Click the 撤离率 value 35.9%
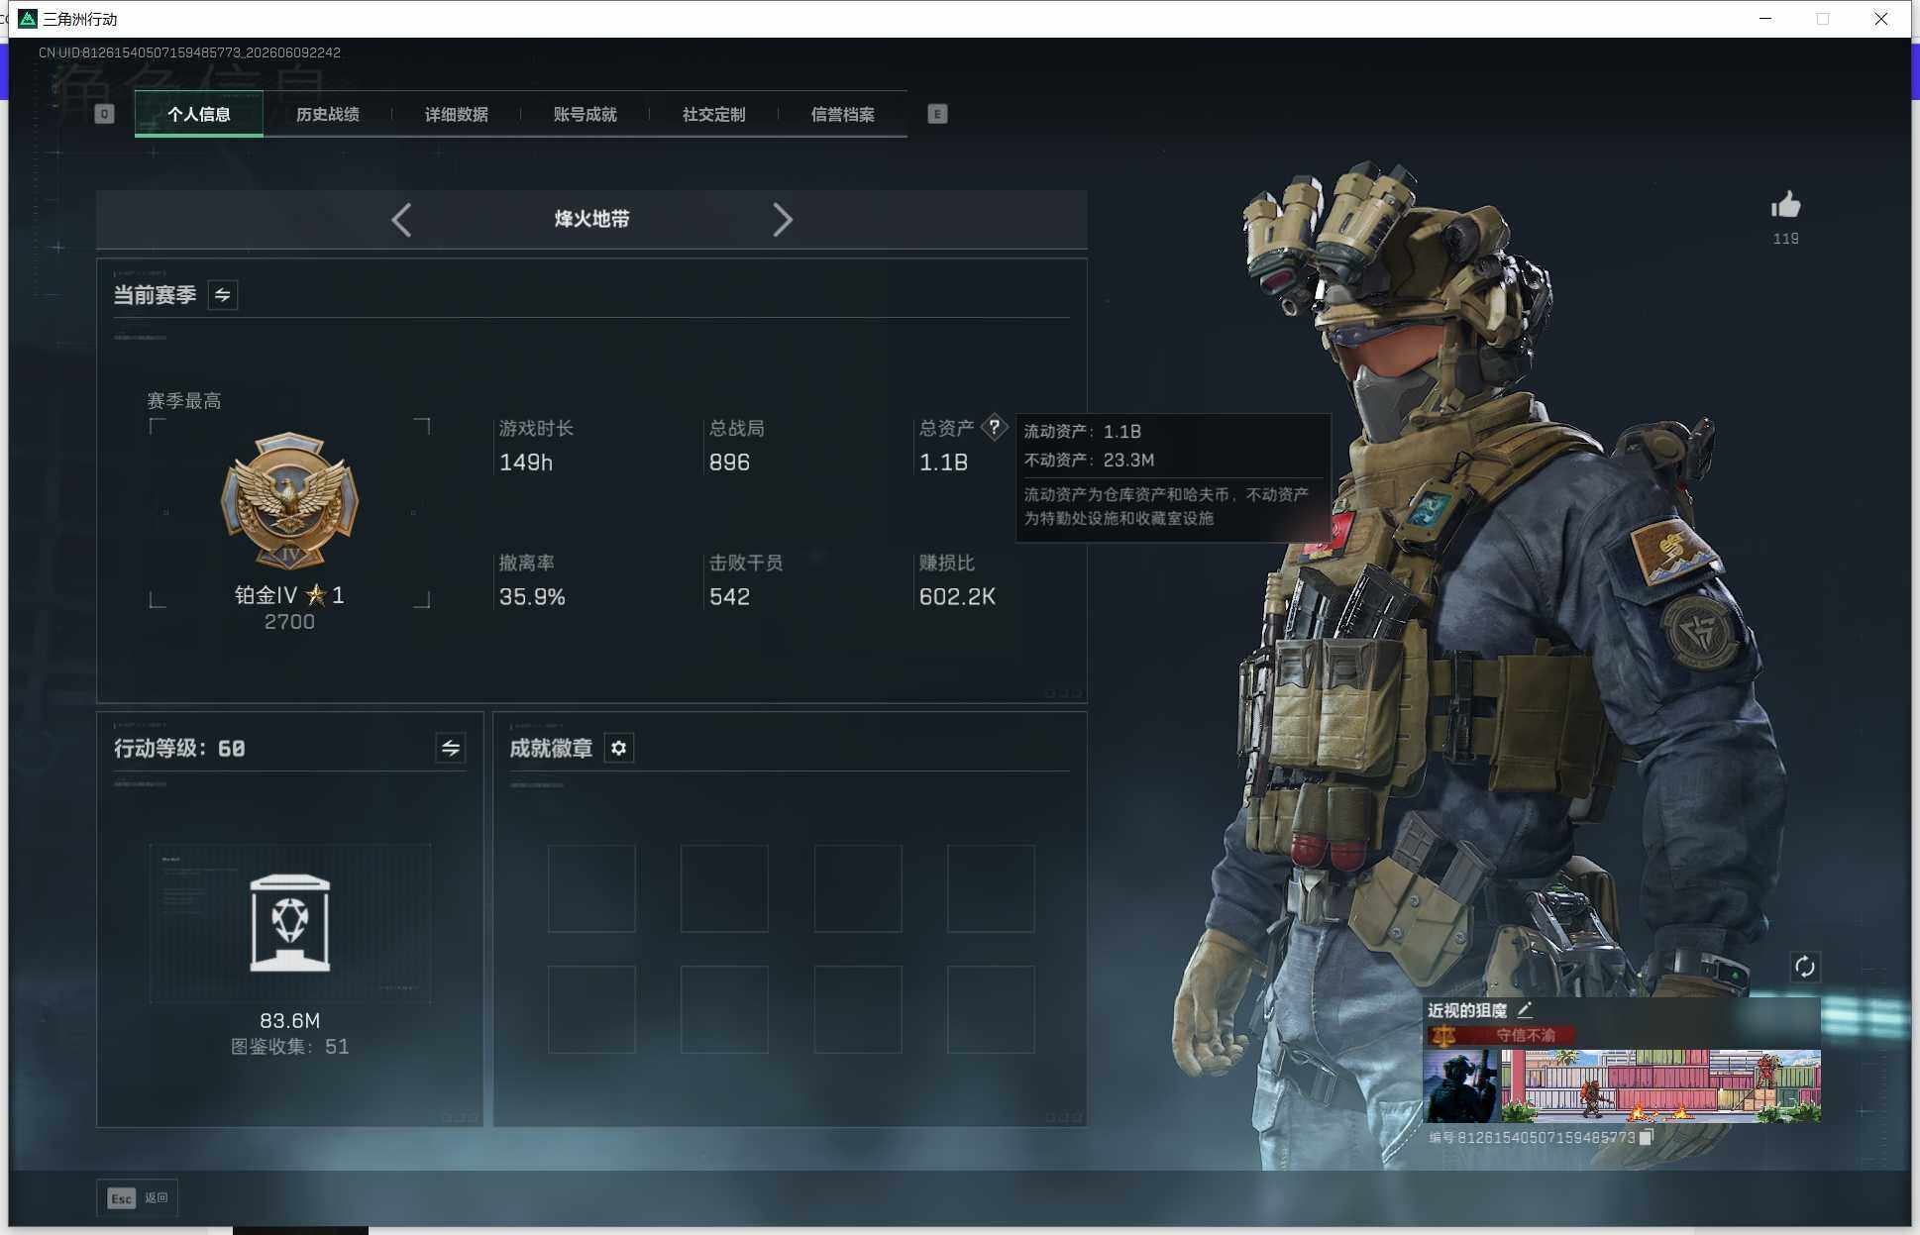1920x1235 pixels. (532, 597)
